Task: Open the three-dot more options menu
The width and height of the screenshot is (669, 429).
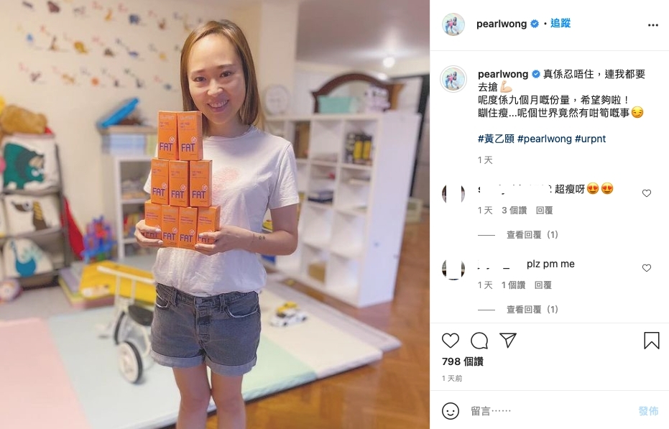Action: 652,25
